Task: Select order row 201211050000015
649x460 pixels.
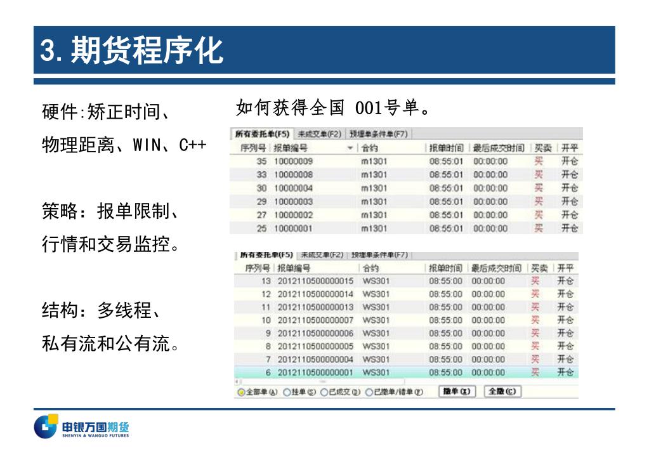Action: click(x=406, y=280)
